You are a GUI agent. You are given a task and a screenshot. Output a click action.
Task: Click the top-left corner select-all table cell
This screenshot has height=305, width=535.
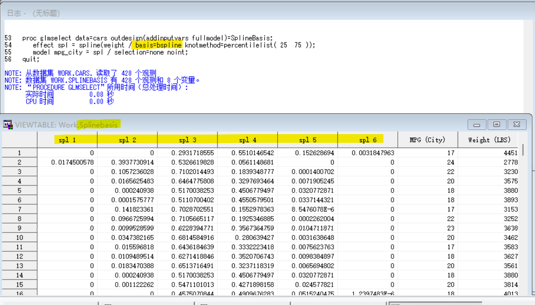coord(20,140)
